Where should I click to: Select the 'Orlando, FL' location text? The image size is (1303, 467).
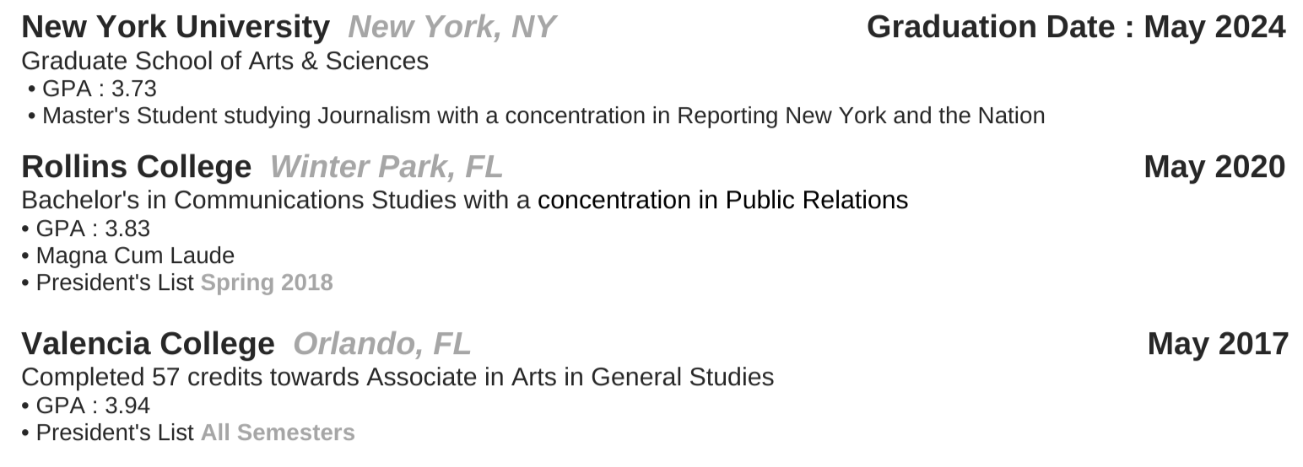tap(381, 343)
